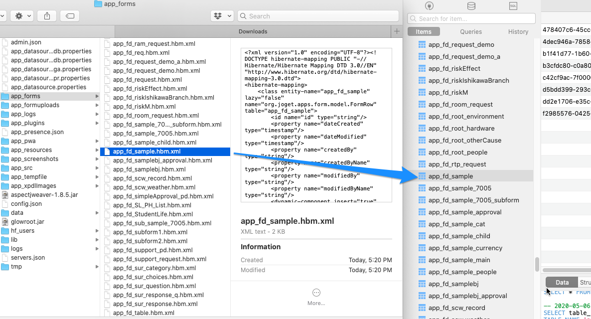Add a new Finder tab with plus
The height and width of the screenshot is (319, 591).
(397, 31)
